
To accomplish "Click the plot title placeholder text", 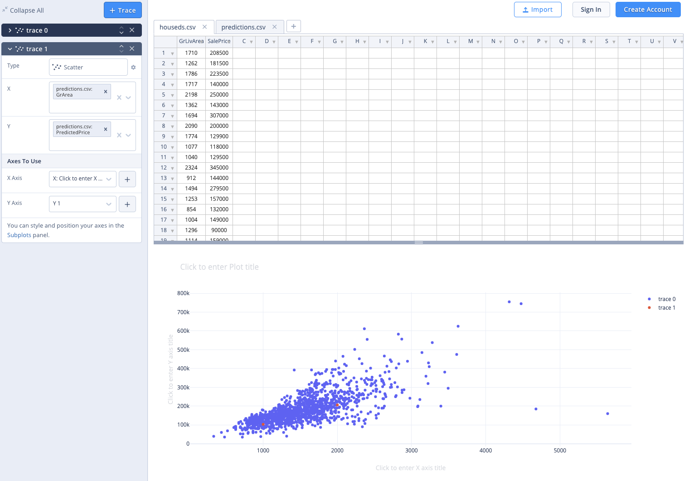I will pos(219,267).
